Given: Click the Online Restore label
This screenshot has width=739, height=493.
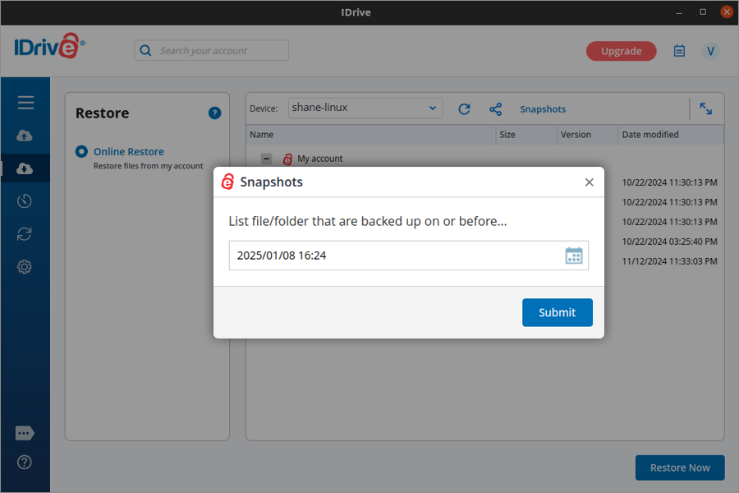Looking at the screenshot, I should [x=129, y=152].
